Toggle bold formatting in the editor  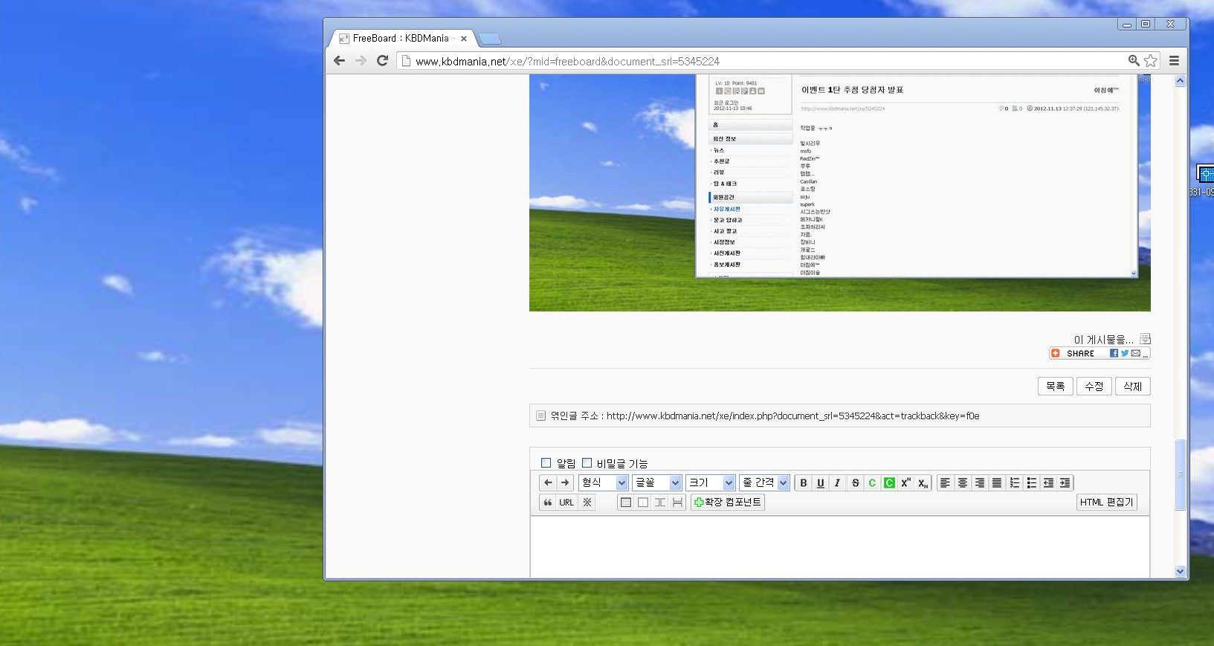click(x=804, y=483)
